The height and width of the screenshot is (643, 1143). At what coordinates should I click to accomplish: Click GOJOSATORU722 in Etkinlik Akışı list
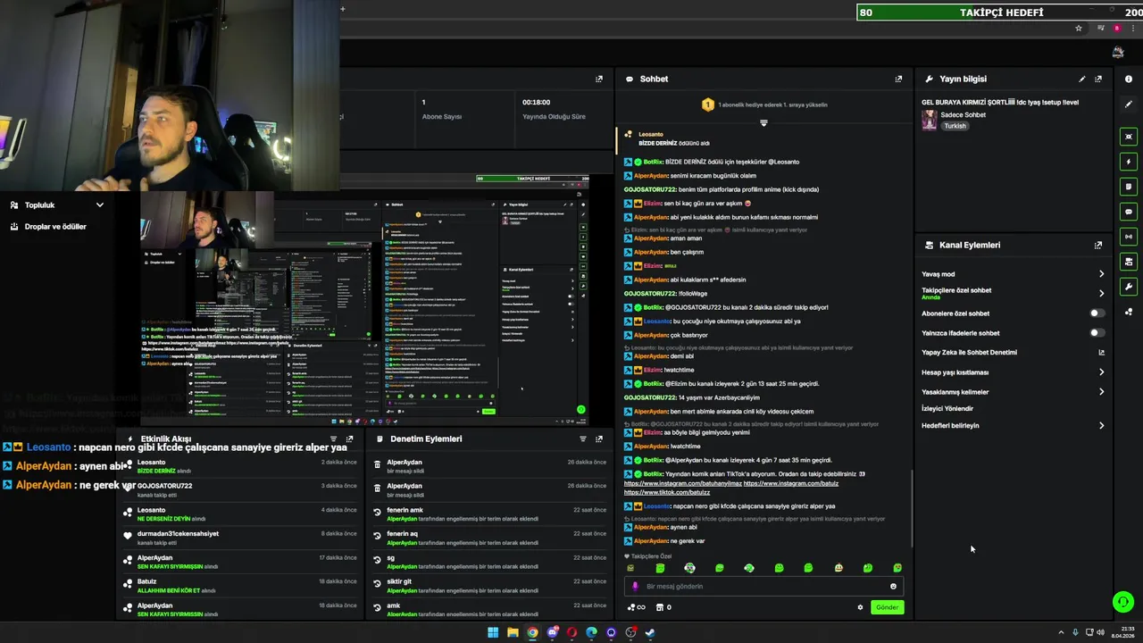coord(164,486)
